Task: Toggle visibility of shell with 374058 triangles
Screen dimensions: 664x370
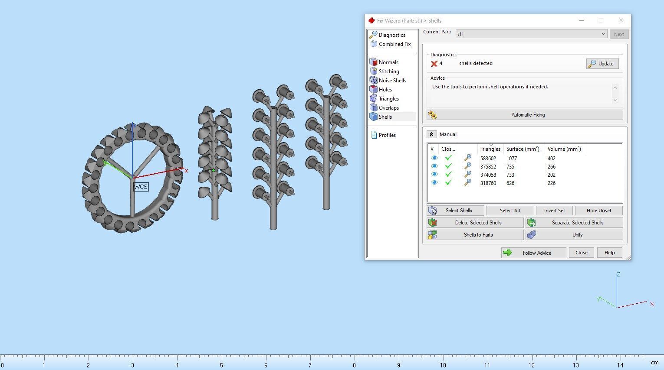Action: point(434,175)
